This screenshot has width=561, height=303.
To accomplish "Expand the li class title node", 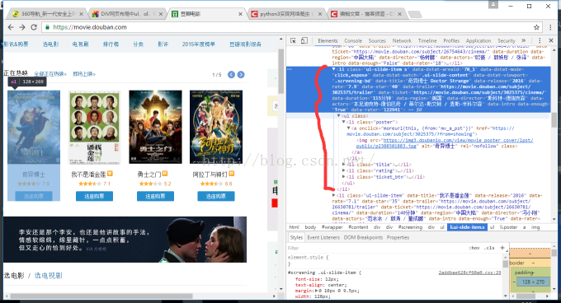I will (x=343, y=165).
